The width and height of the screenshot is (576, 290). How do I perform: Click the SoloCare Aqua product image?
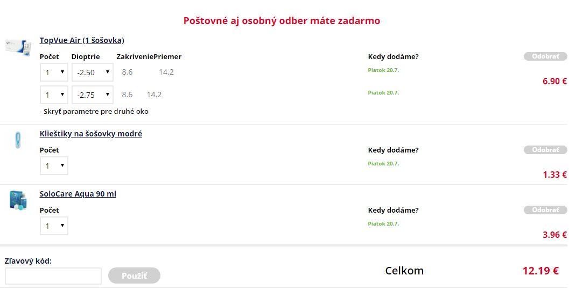point(18,200)
